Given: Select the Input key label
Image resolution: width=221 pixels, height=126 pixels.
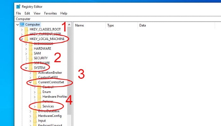Looking at the screenshot, I should pos(42,121).
